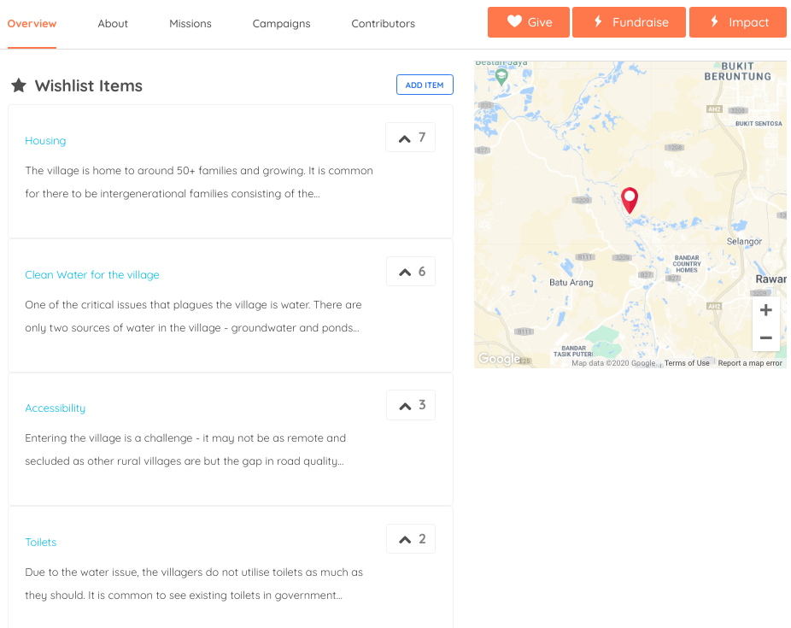The image size is (791, 628).
Task: Click the Impact button
Action: tap(737, 22)
